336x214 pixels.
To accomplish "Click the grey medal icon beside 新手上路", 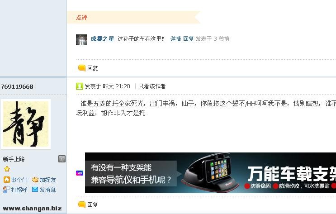I will click(x=62, y=159).
